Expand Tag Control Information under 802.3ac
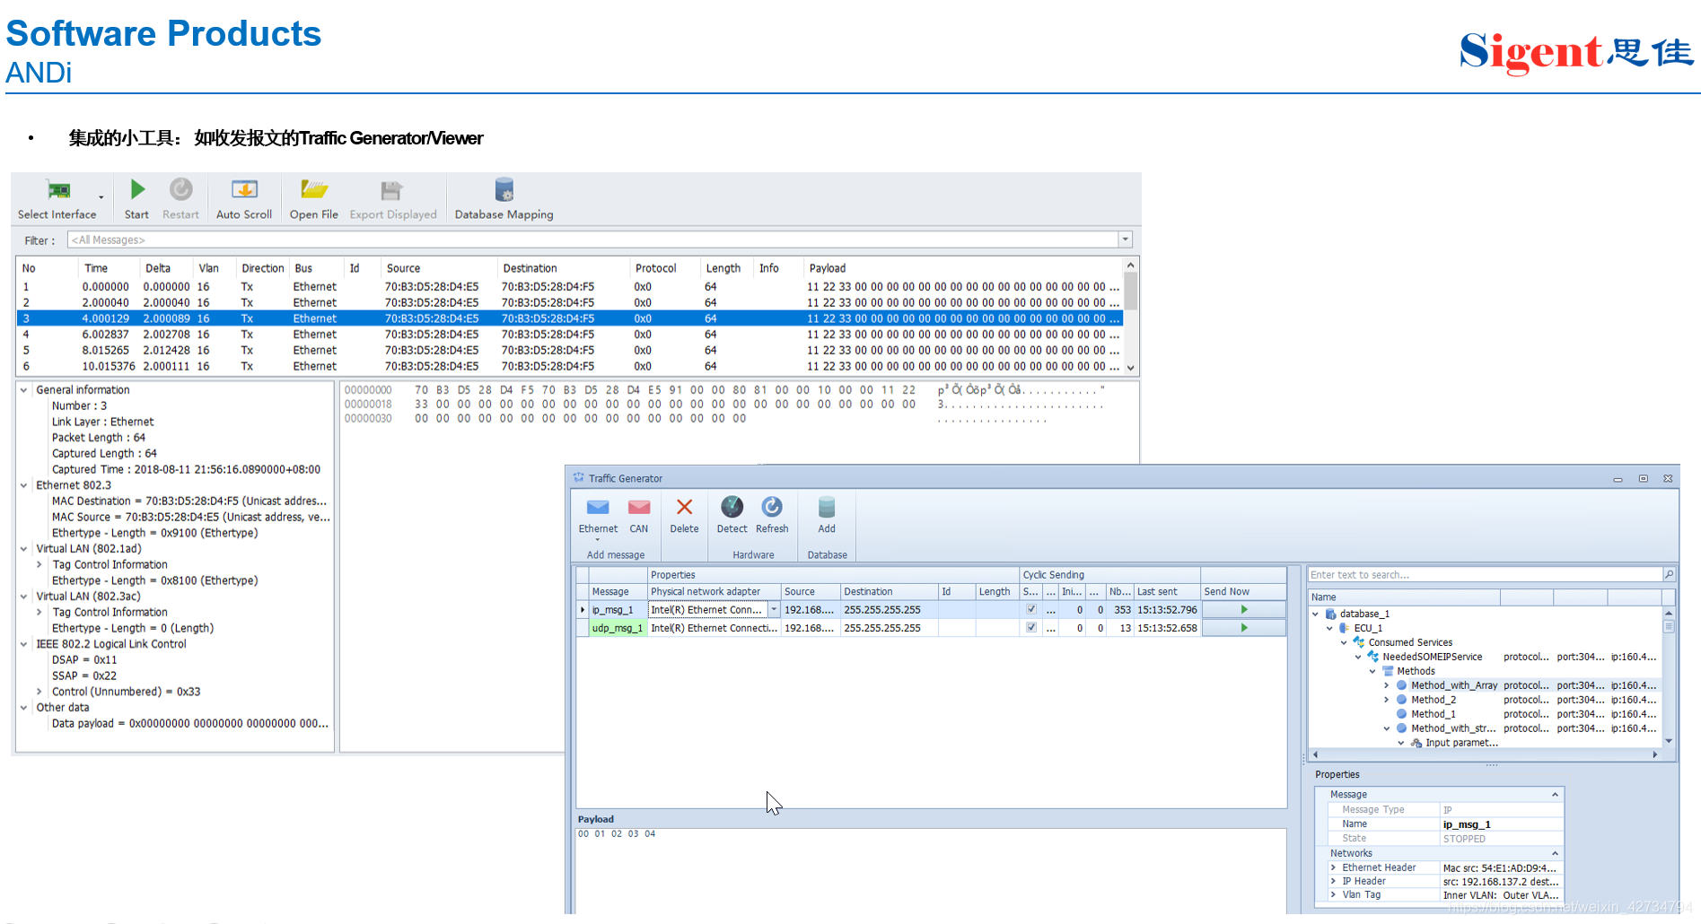The height and width of the screenshot is (924, 1701). click(39, 613)
